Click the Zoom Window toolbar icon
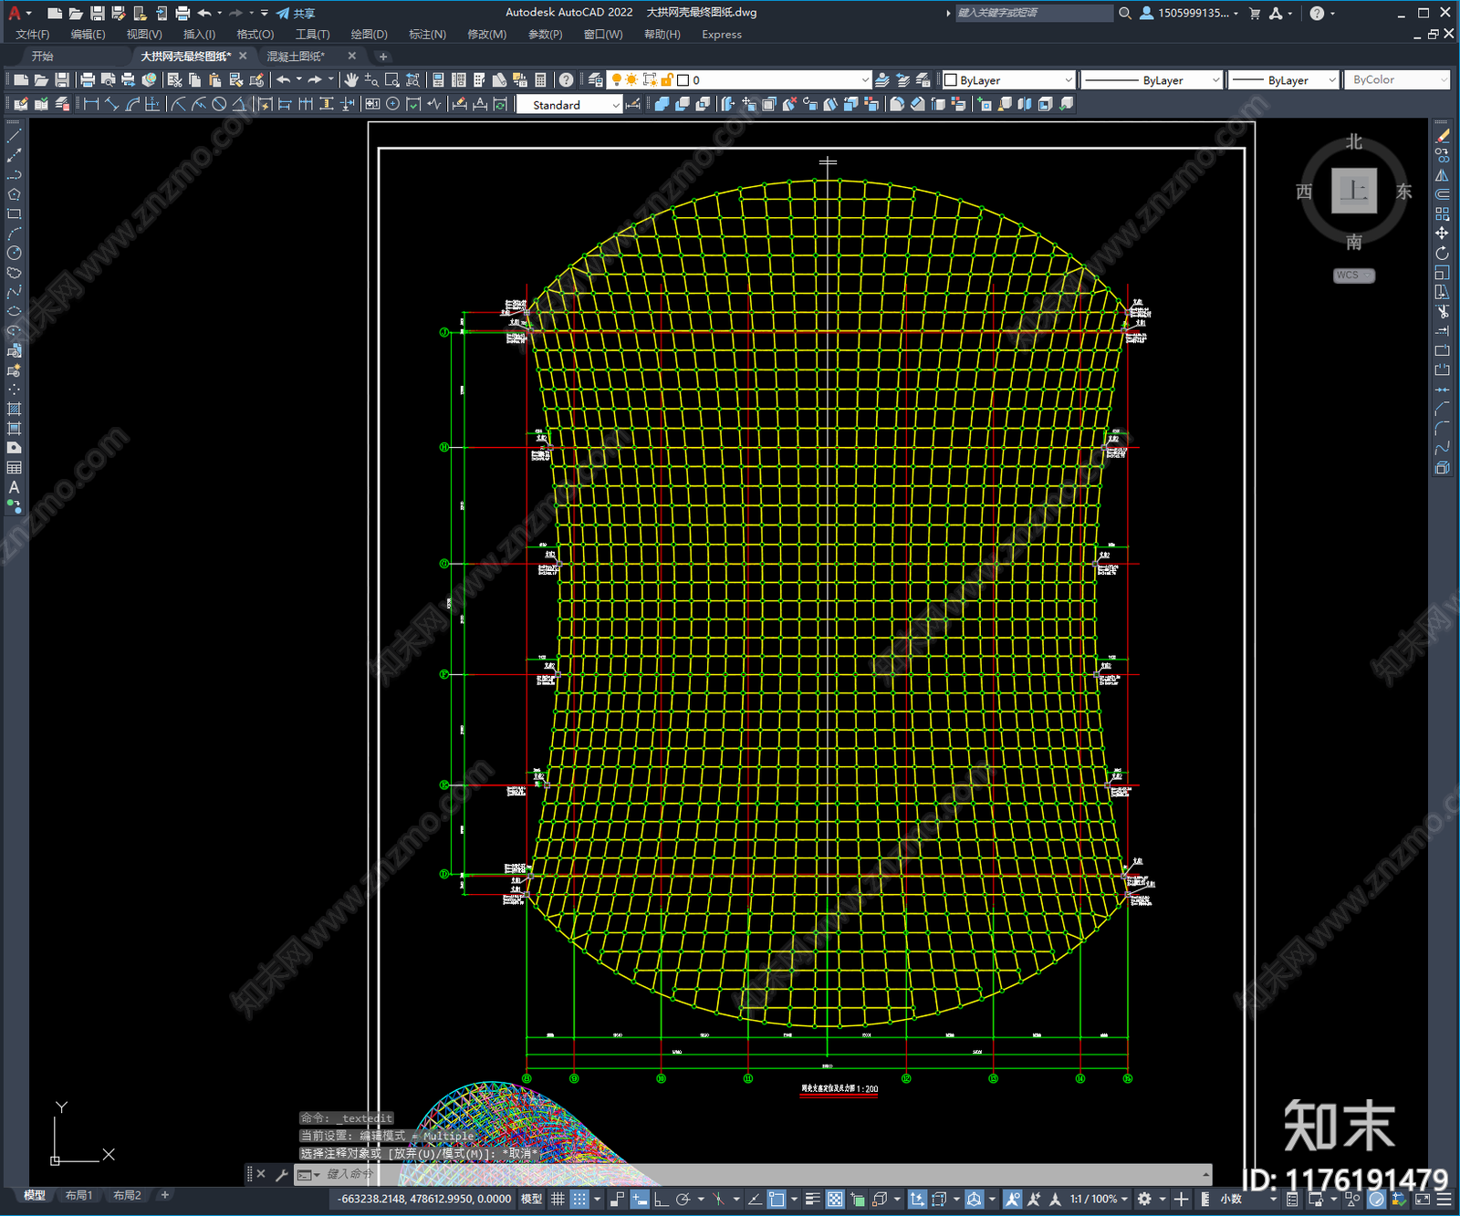This screenshot has width=1460, height=1216. (x=392, y=80)
